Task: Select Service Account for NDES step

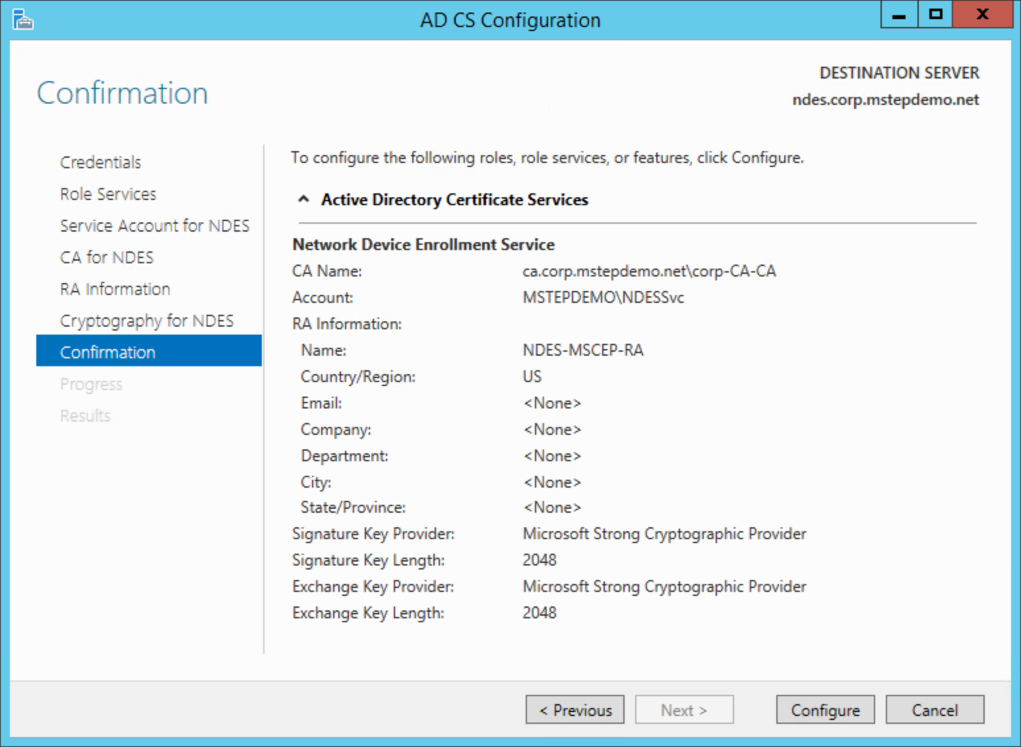Action: [154, 226]
